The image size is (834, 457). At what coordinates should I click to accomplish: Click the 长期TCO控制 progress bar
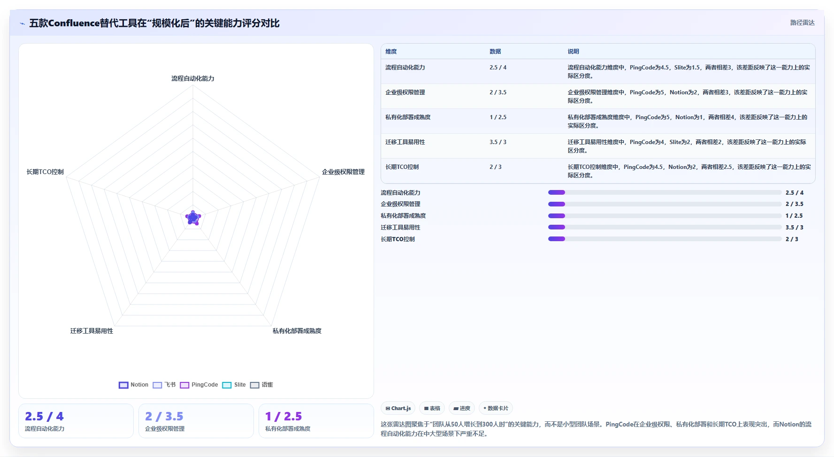(665, 239)
